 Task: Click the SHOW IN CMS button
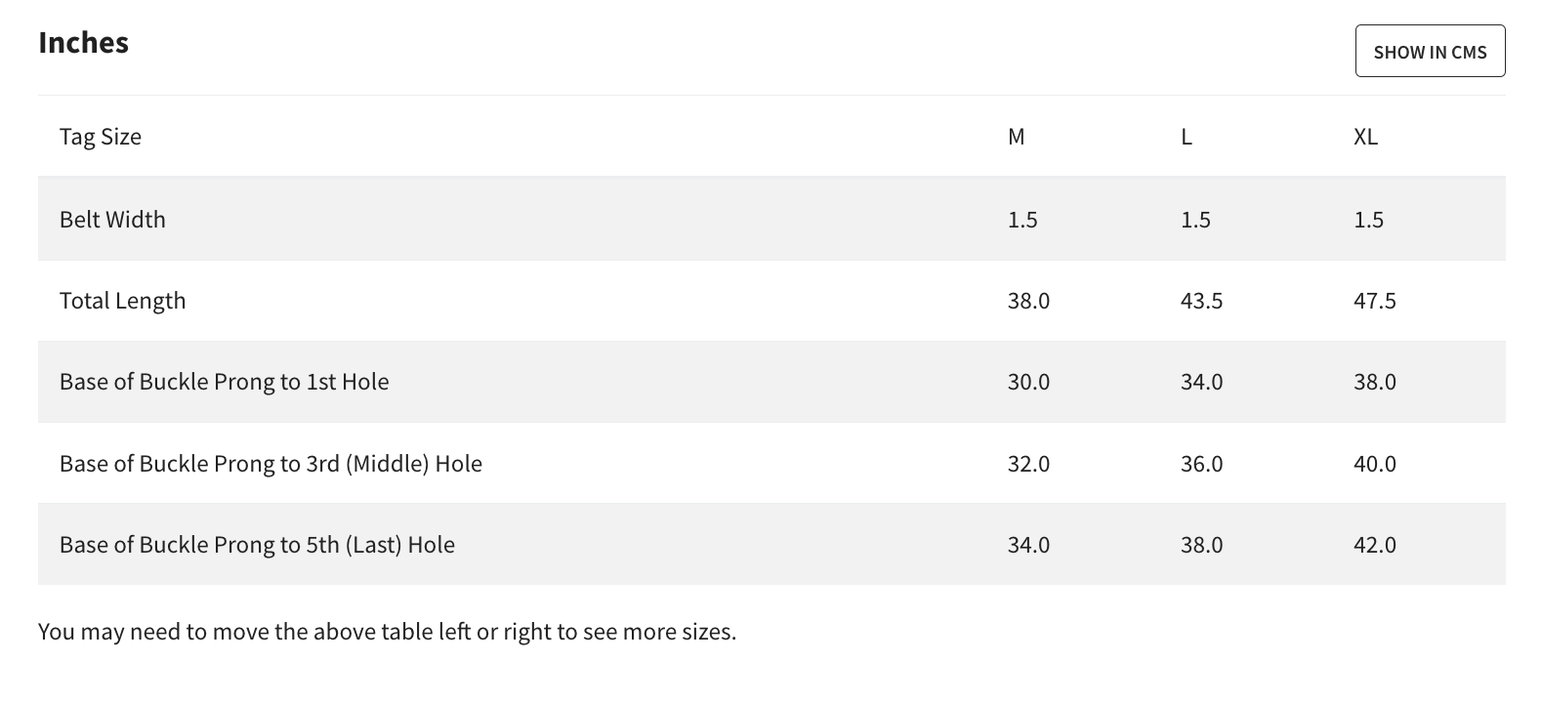[1430, 51]
